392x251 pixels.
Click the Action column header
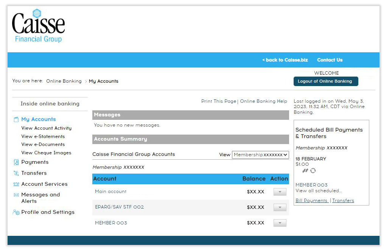(279, 179)
